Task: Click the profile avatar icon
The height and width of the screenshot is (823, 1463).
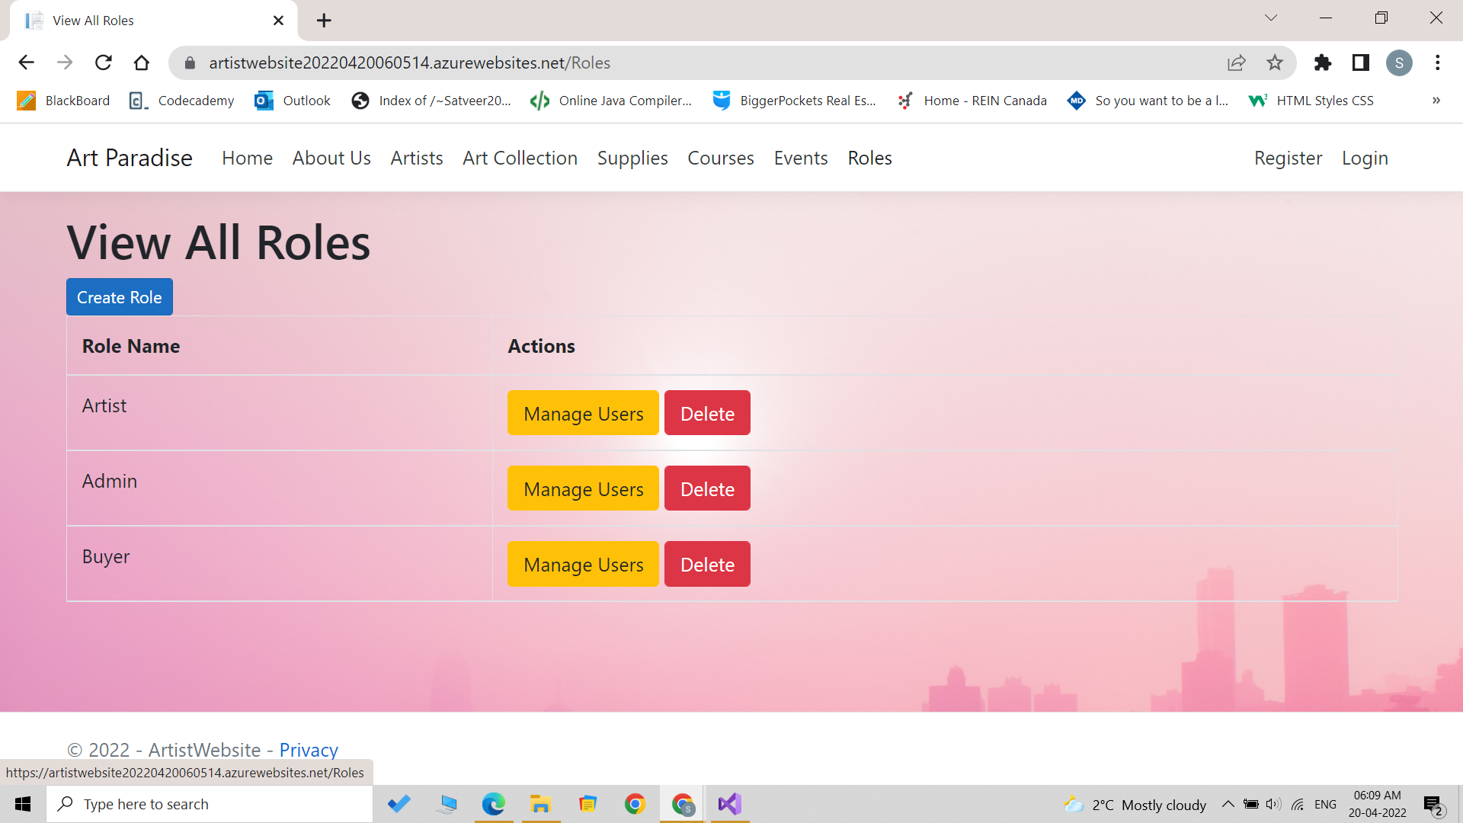Action: click(1400, 62)
